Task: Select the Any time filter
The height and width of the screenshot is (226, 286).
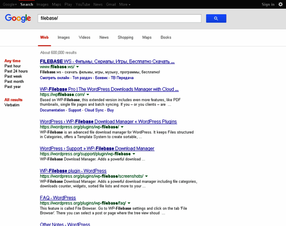Action: 12,61
